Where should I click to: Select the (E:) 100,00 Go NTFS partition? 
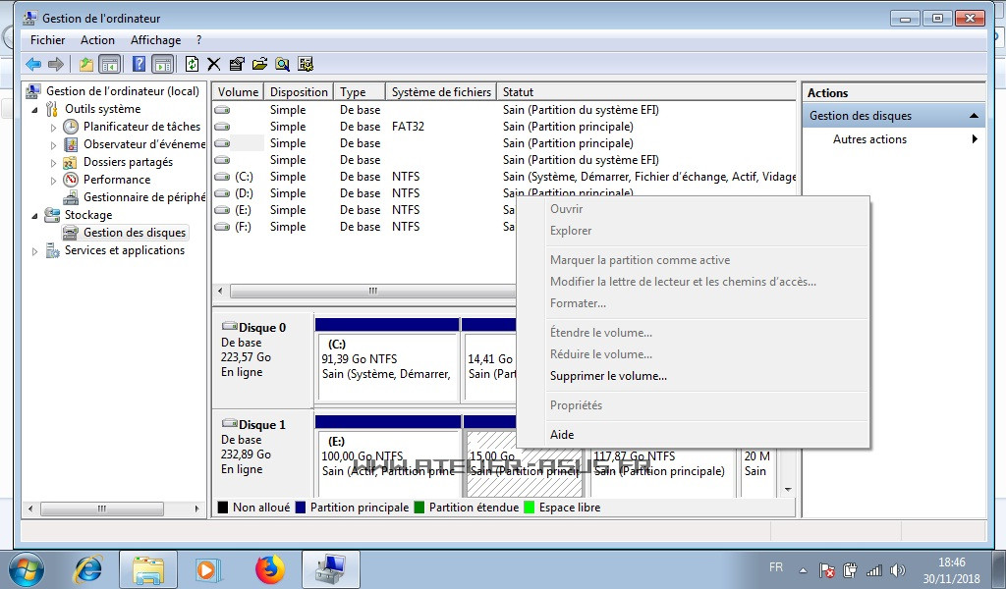[x=389, y=464]
